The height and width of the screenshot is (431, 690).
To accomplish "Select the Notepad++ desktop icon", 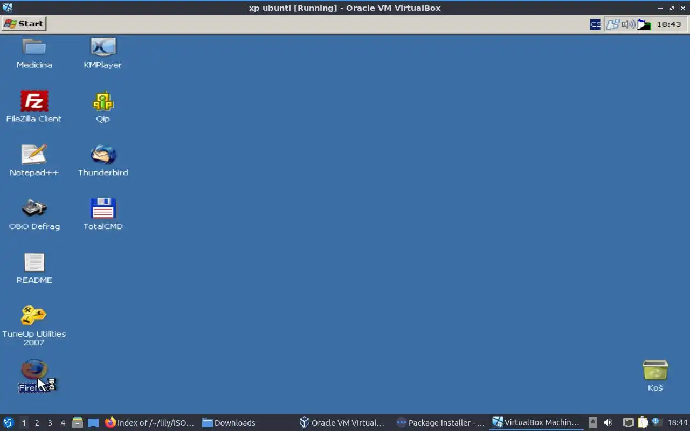I will coord(34,161).
